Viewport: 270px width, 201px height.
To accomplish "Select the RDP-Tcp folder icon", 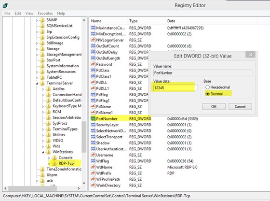I will tap(54, 163).
